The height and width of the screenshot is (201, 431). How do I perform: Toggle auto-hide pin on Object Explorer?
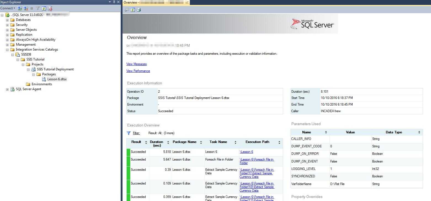[x=114, y=2]
